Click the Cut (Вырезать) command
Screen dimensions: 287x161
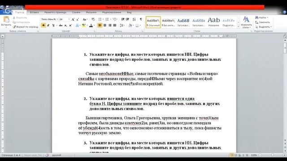(20, 18)
